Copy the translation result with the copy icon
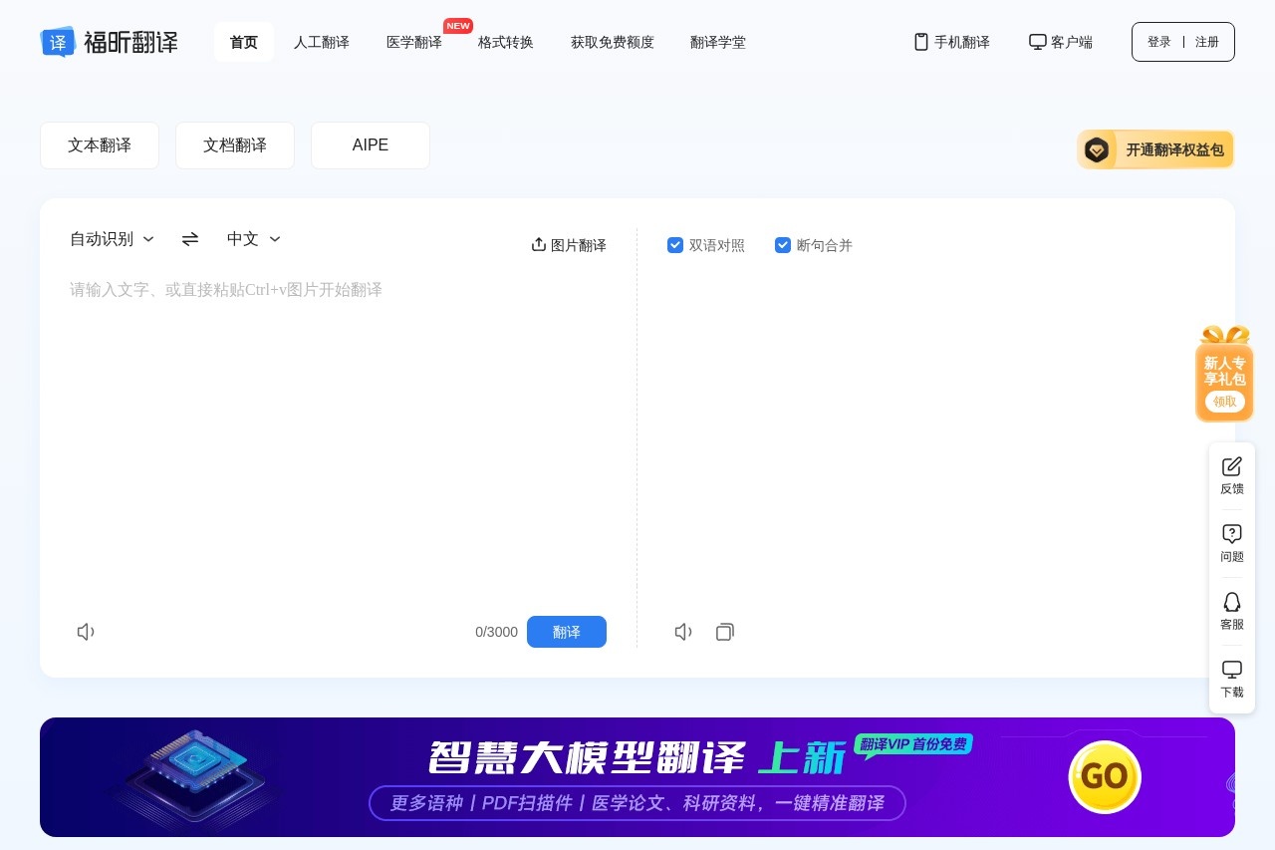The width and height of the screenshot is (1275, 850). pyautogui.click(x=725, y=632)
